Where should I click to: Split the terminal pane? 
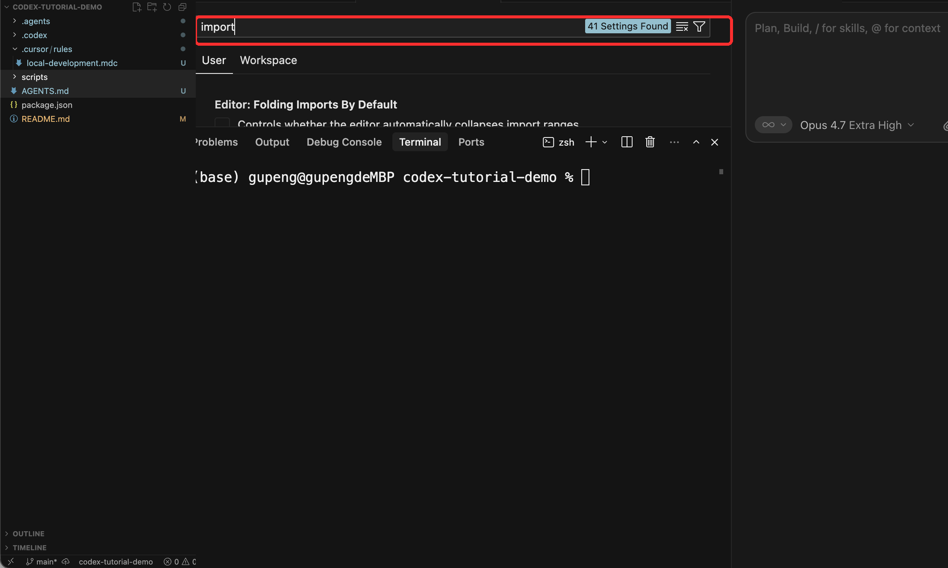627,142
